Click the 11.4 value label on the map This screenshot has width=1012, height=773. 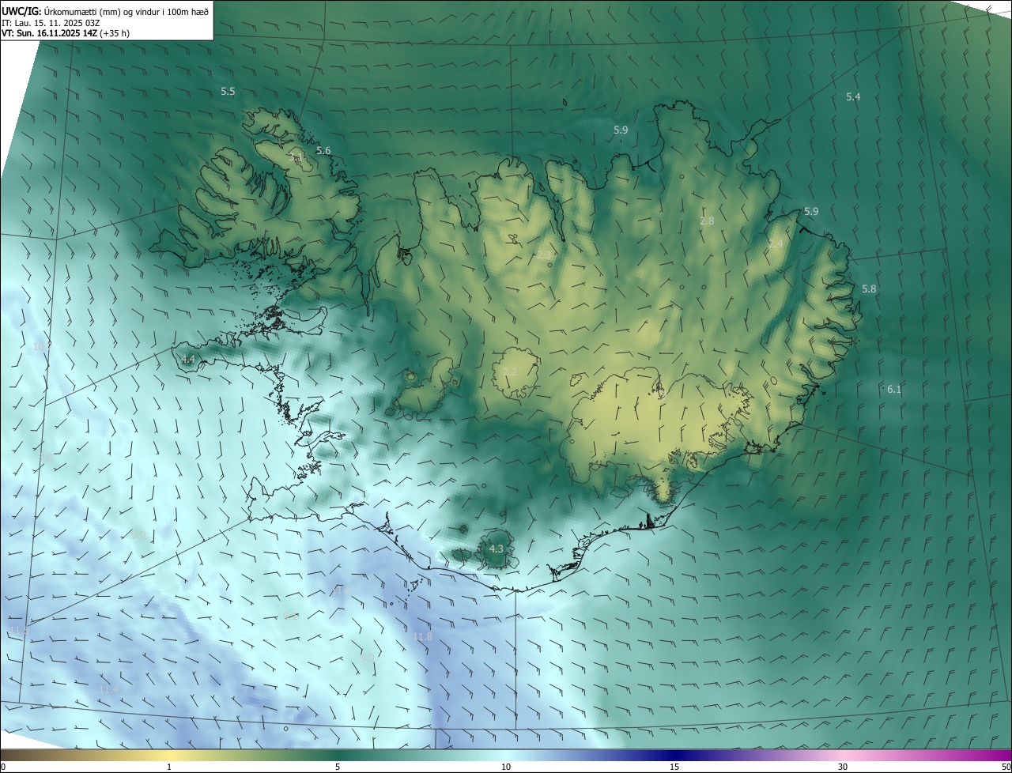pyautogui.click(x=109, y=690)
